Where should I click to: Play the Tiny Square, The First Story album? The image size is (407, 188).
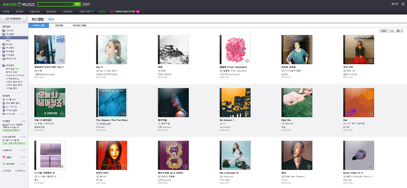(x=124, y=114)
